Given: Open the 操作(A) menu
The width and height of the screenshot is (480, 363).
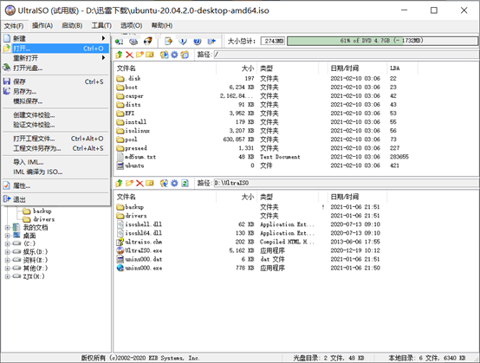Looking at the screenshot, I should coord(42,25).
